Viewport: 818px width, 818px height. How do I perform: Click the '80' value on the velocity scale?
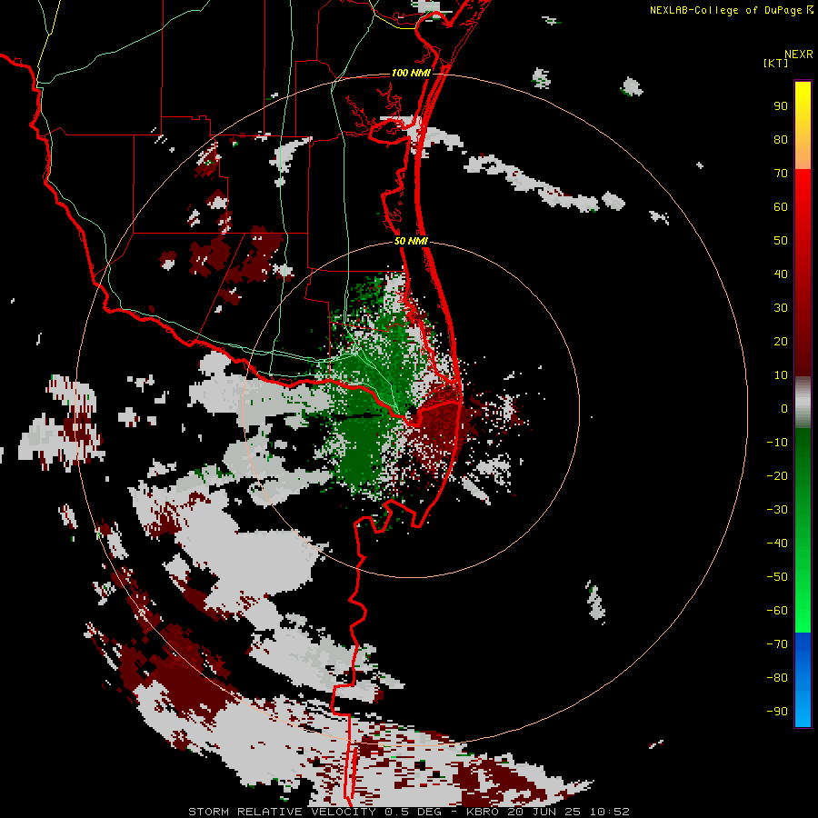pyautogui.click(x=781, y=139)
